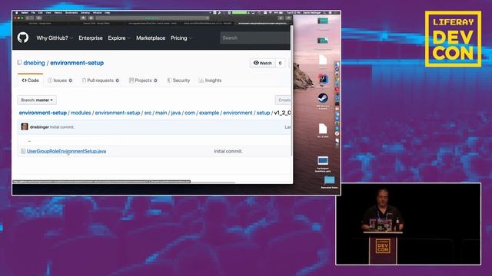Show the Safari tab overview
Screen dimensions: 492x276
coord(288,18)
